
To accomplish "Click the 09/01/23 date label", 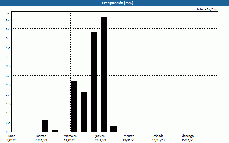I will (x=11, y=140).
